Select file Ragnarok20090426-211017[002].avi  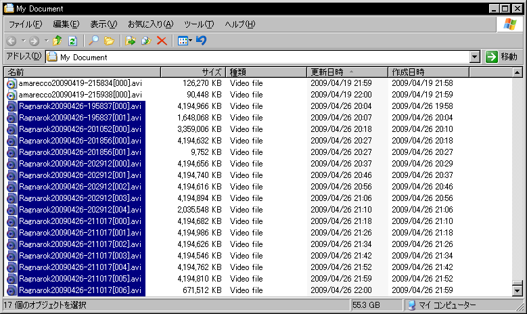pyautogui.click(x=81, y=244)
